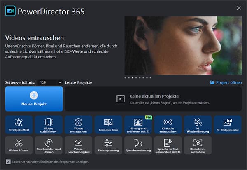Open KI Windentfernung tool
This screenshot has height=170, width=247.
[198, 125]
